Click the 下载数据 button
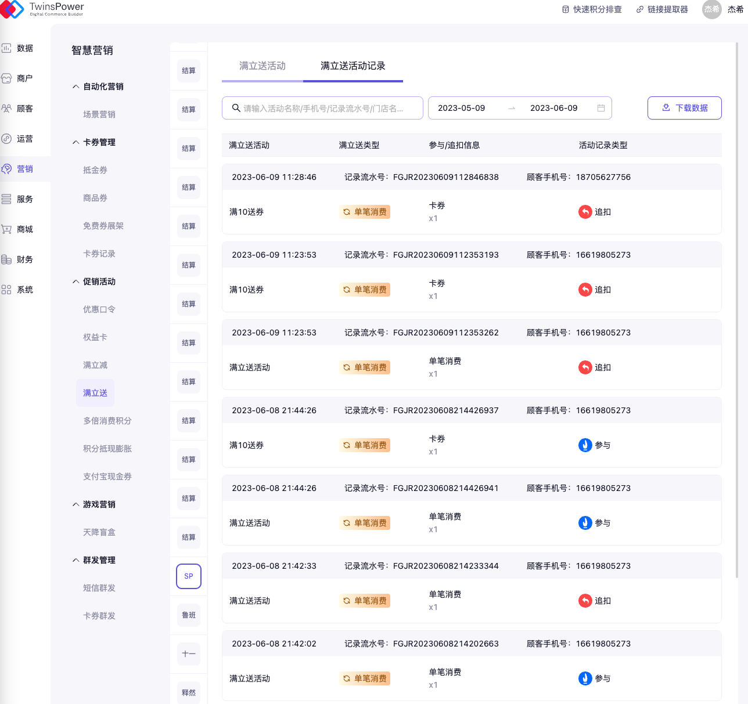Viewport: 748px width, 704px height. click(x=684, y=108)
